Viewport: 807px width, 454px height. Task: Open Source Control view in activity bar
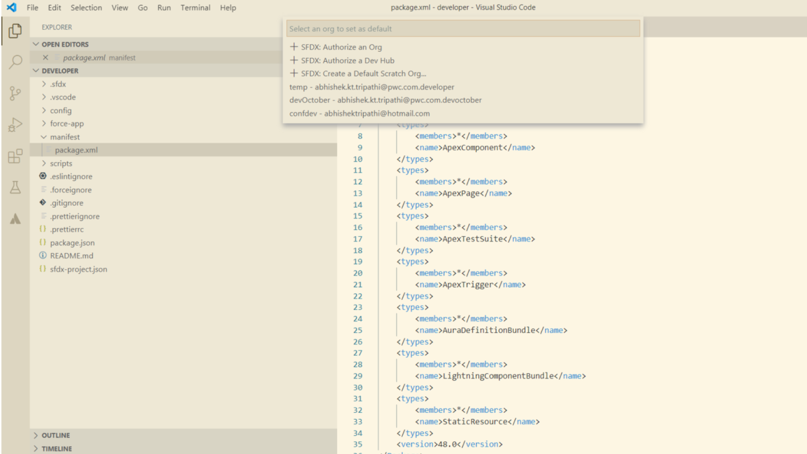pos(15,93)
